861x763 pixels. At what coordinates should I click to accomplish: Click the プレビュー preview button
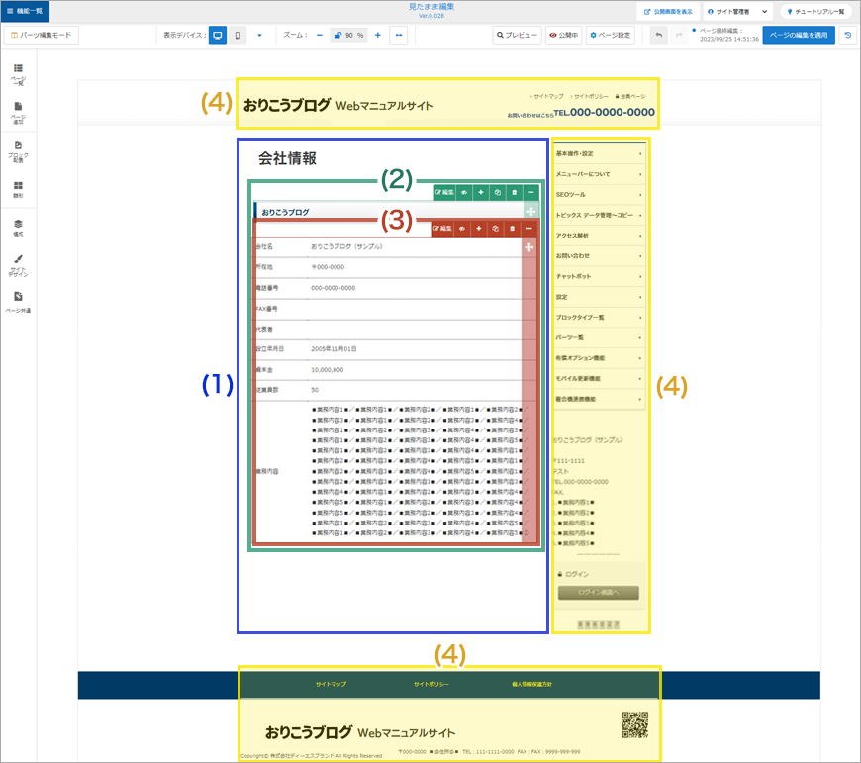click(x=517, y=35)
